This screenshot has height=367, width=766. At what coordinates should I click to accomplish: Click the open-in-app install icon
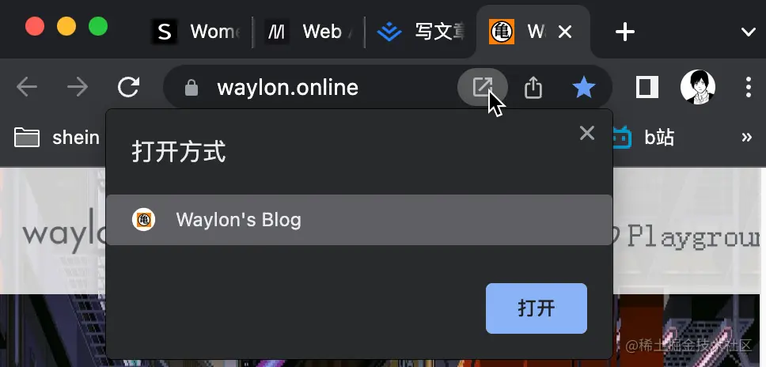(482, 88)
